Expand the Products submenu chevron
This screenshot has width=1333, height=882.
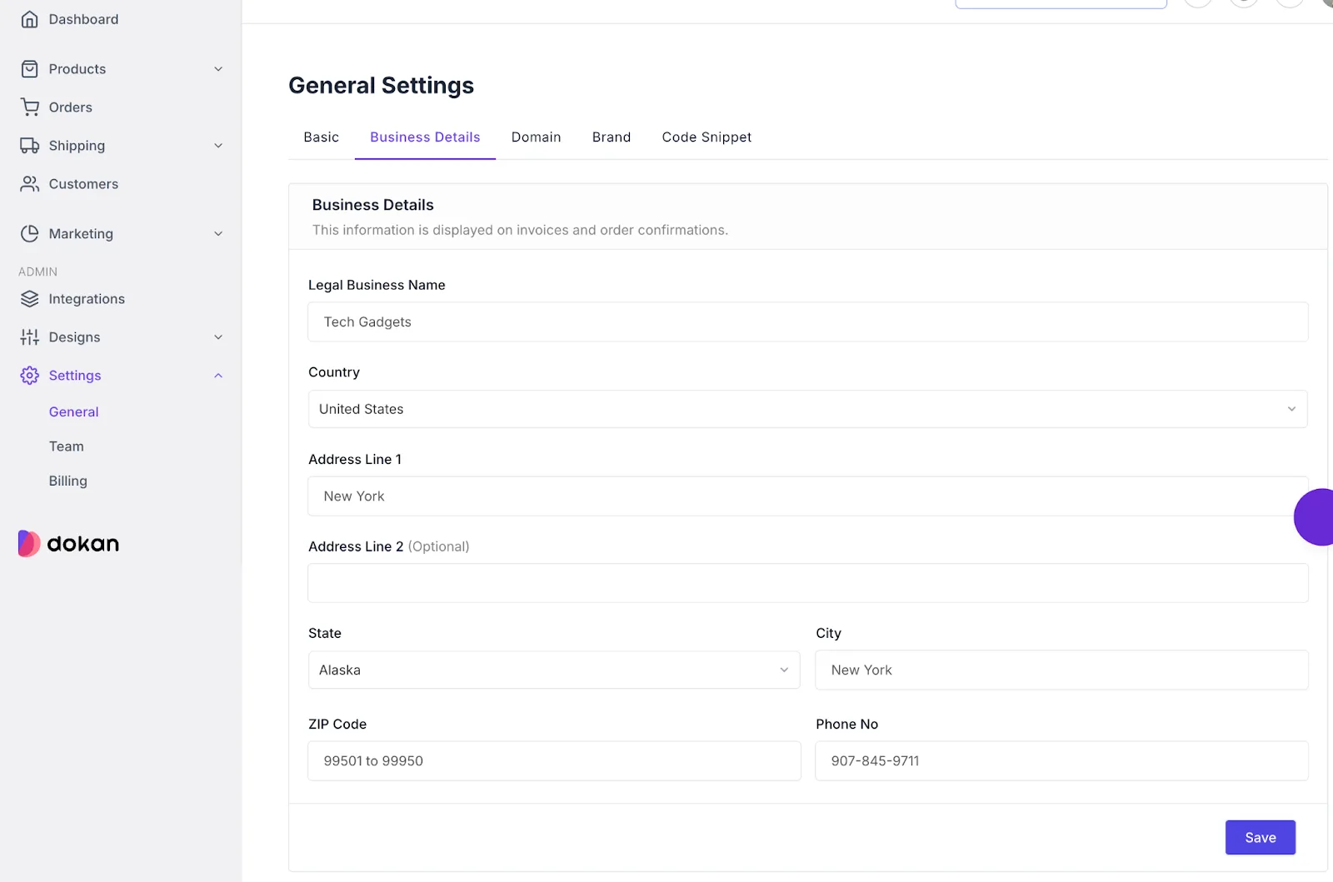pos(218,69)
